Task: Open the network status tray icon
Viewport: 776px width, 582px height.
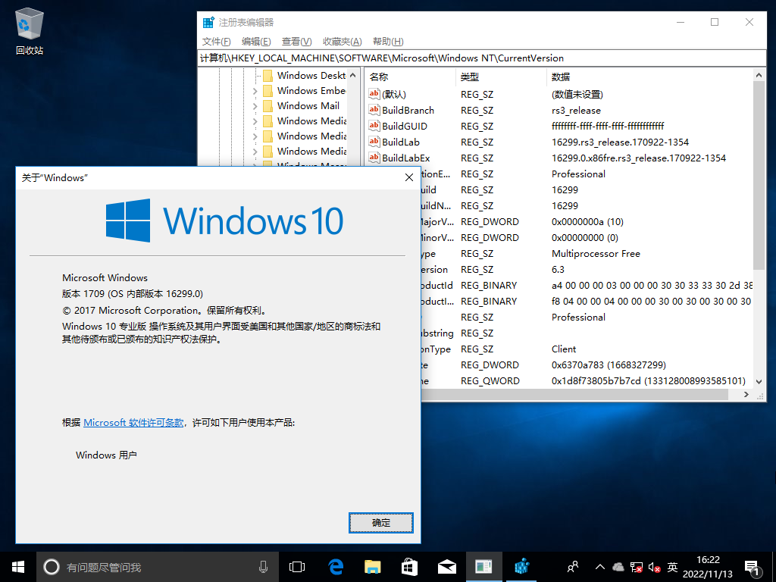Action: click(637, 567)
